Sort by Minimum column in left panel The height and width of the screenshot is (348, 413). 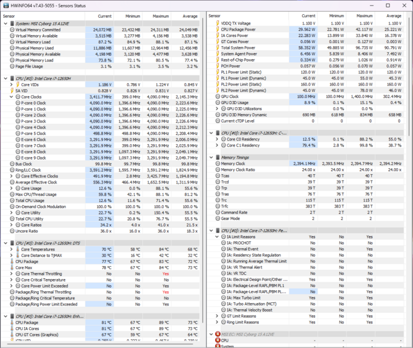coord(128,16)
